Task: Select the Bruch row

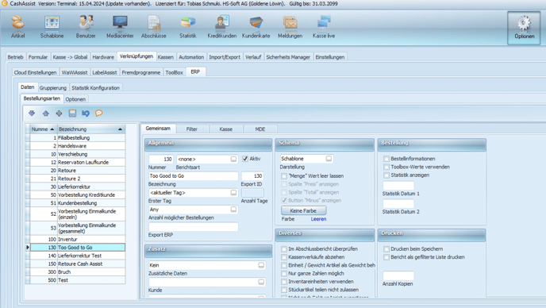Action: [x=78, y=271]
